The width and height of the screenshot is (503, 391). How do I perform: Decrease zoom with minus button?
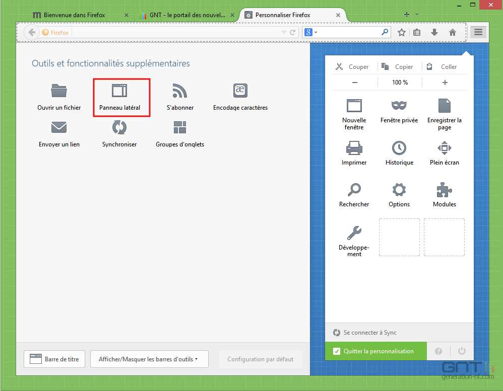[354, 83]
